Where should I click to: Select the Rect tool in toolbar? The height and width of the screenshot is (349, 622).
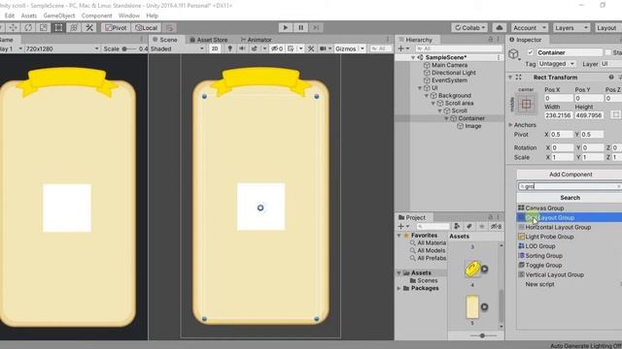(x=58, y=28)
